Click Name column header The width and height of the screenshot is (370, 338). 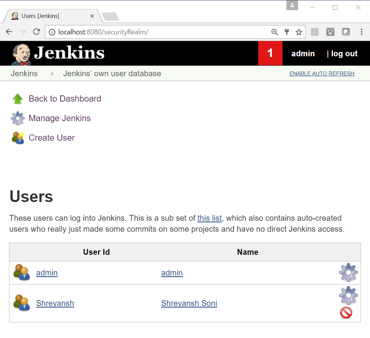[x=248, y=252]
